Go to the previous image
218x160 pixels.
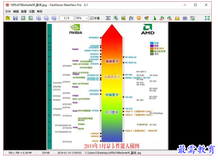click(x=23, y=18)
